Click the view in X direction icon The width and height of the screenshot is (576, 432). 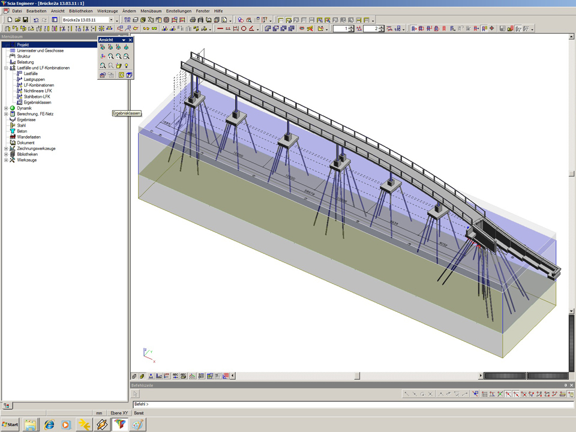click(103, 47)
